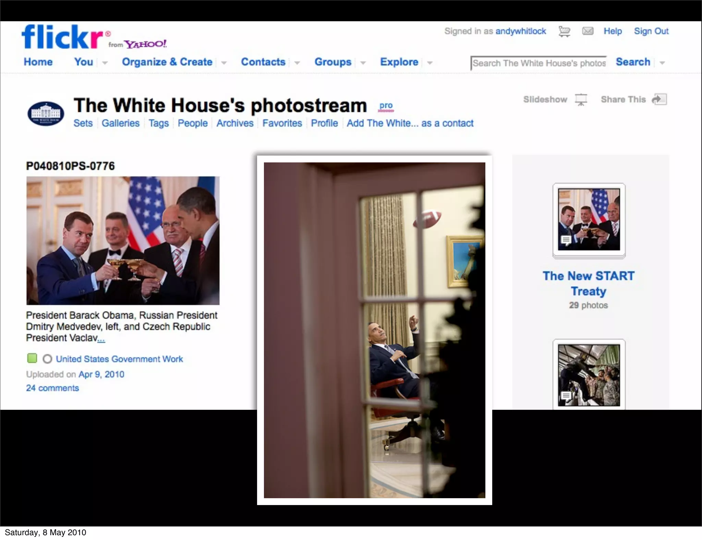Expand the Search options arrow
The width and height of the screenshot is (702, 540).
tap(662, 63)
